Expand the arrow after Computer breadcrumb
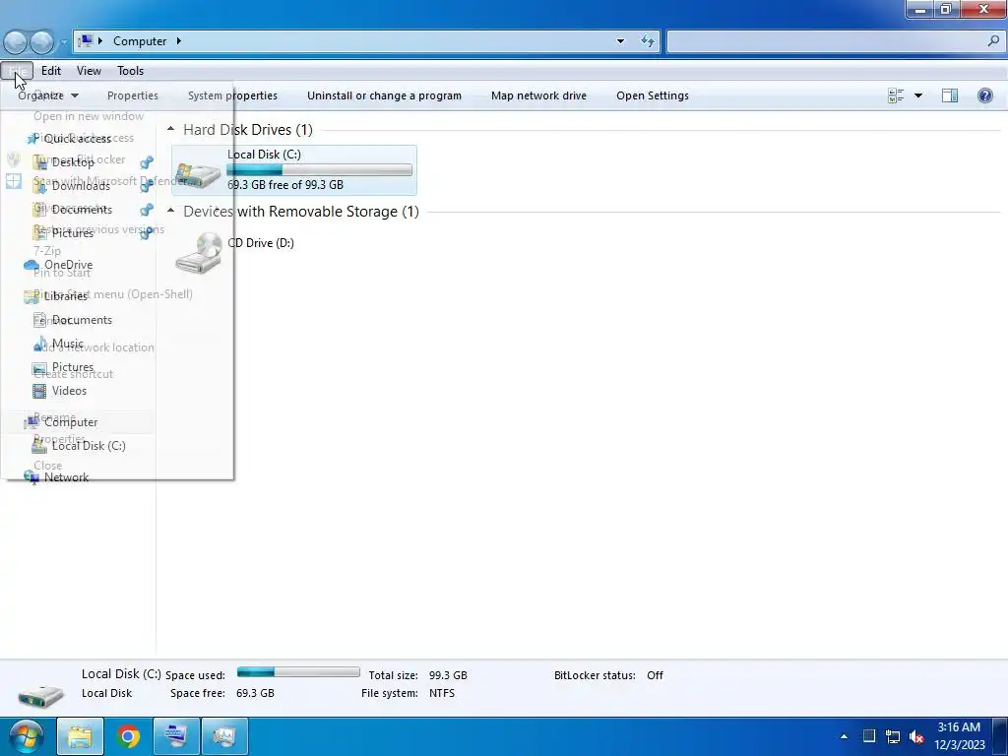Image resolution: width=1008 pixels, height=756 pixels. 179,41
